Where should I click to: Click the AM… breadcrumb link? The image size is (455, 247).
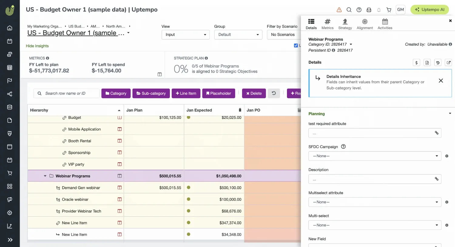coord(95,26)
